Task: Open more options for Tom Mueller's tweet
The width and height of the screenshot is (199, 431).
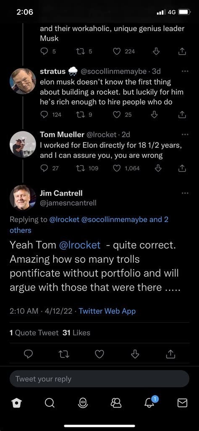Action: point(185,135)
